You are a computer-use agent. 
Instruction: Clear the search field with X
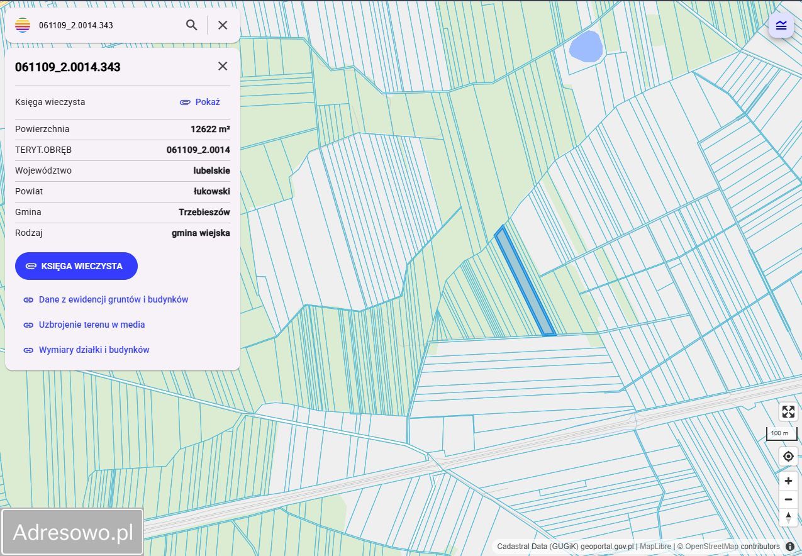(x=223, y=25)
